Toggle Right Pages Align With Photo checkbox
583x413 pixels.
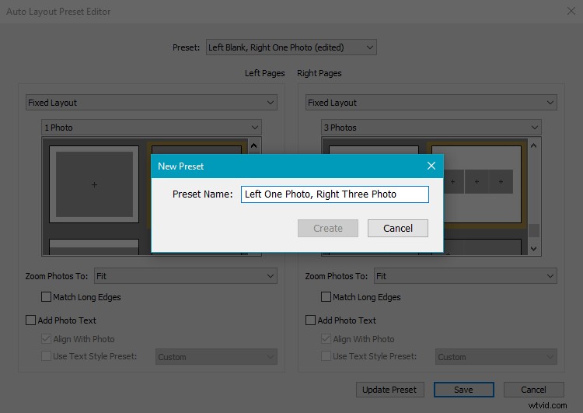pyautogui.click(x=326, y=338)
